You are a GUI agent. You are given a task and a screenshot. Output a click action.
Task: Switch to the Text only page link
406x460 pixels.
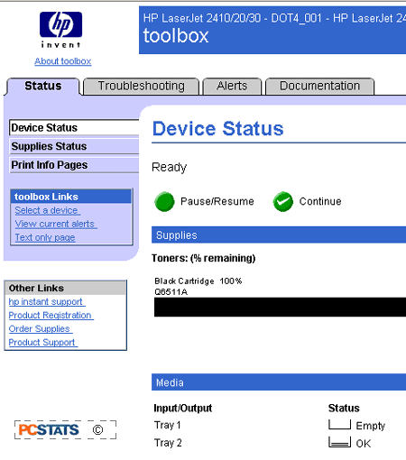[45, 237]
